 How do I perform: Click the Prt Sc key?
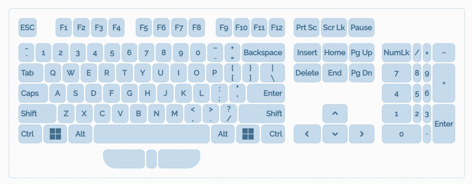(306, 28)
